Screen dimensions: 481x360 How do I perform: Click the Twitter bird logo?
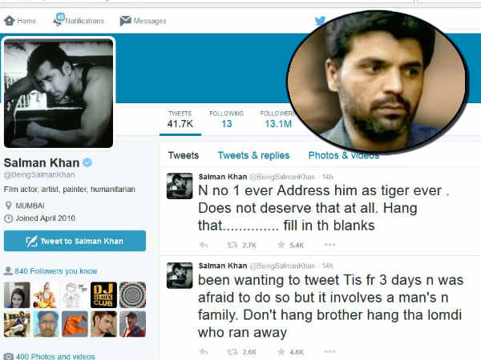pyautogui.click(x=320, y=21)
